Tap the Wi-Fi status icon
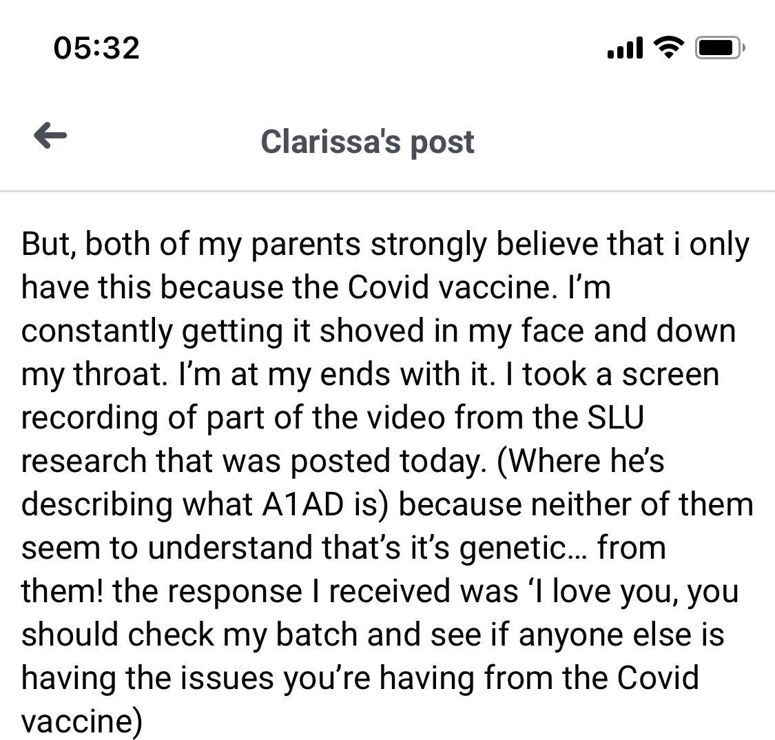The width and height of the screenshot is (775, 740). pyautogui.click(x=669, y=48)
